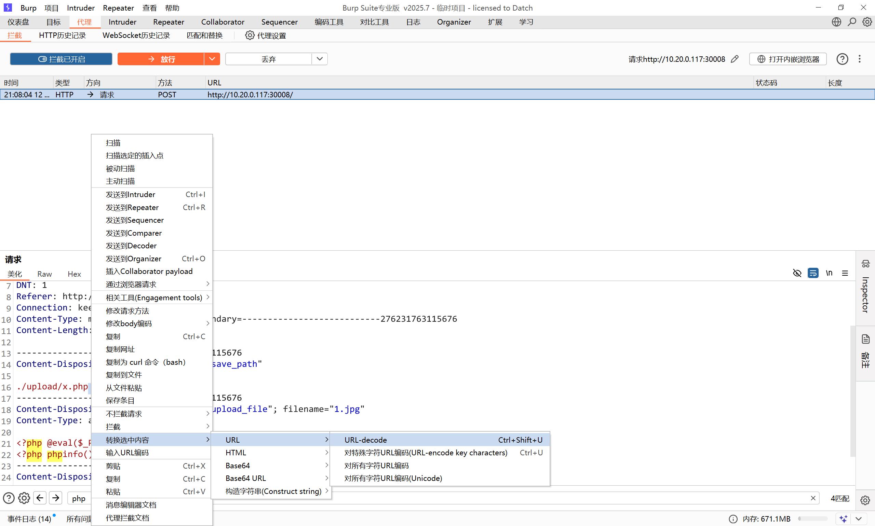Toggle the 拦截已开启 intercept button
The width and height of the screenshot is (875, 526).
61,59
